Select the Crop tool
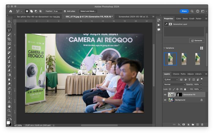 (9, 39)
